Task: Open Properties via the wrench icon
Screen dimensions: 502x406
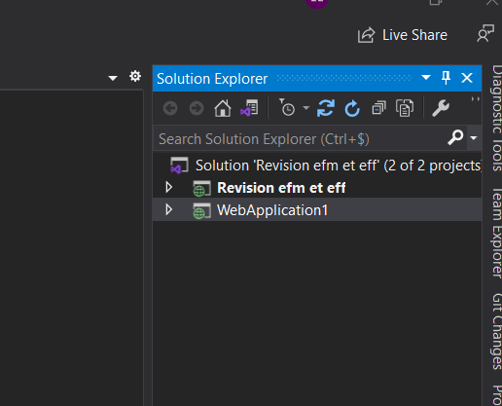Action: 441,108
